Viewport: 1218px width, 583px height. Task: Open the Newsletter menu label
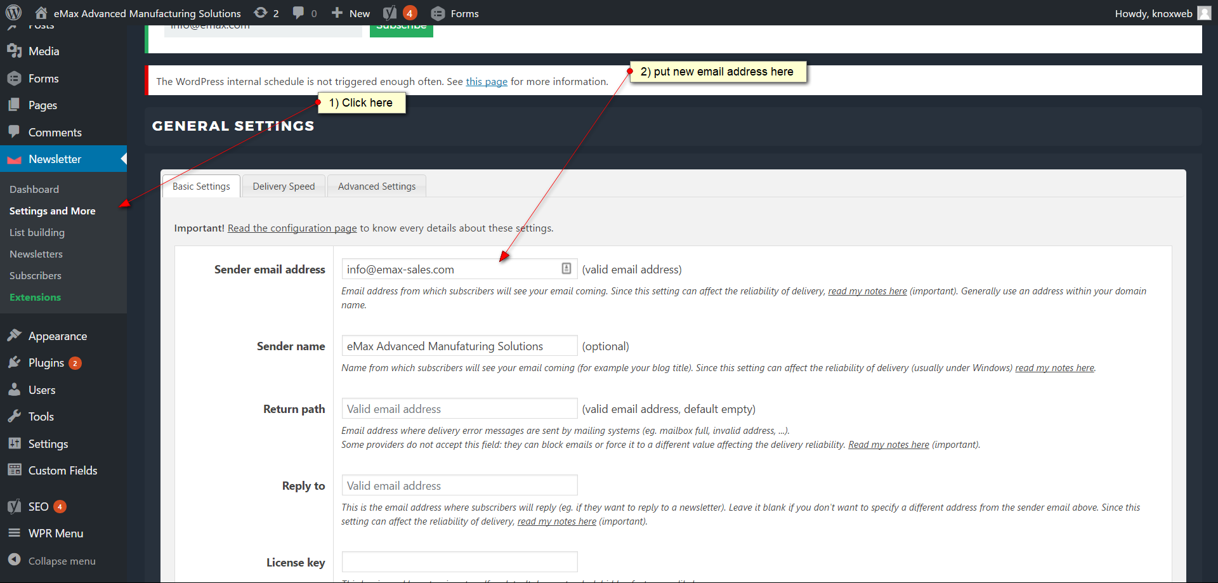pyautogui.click(x=55, y=159)
